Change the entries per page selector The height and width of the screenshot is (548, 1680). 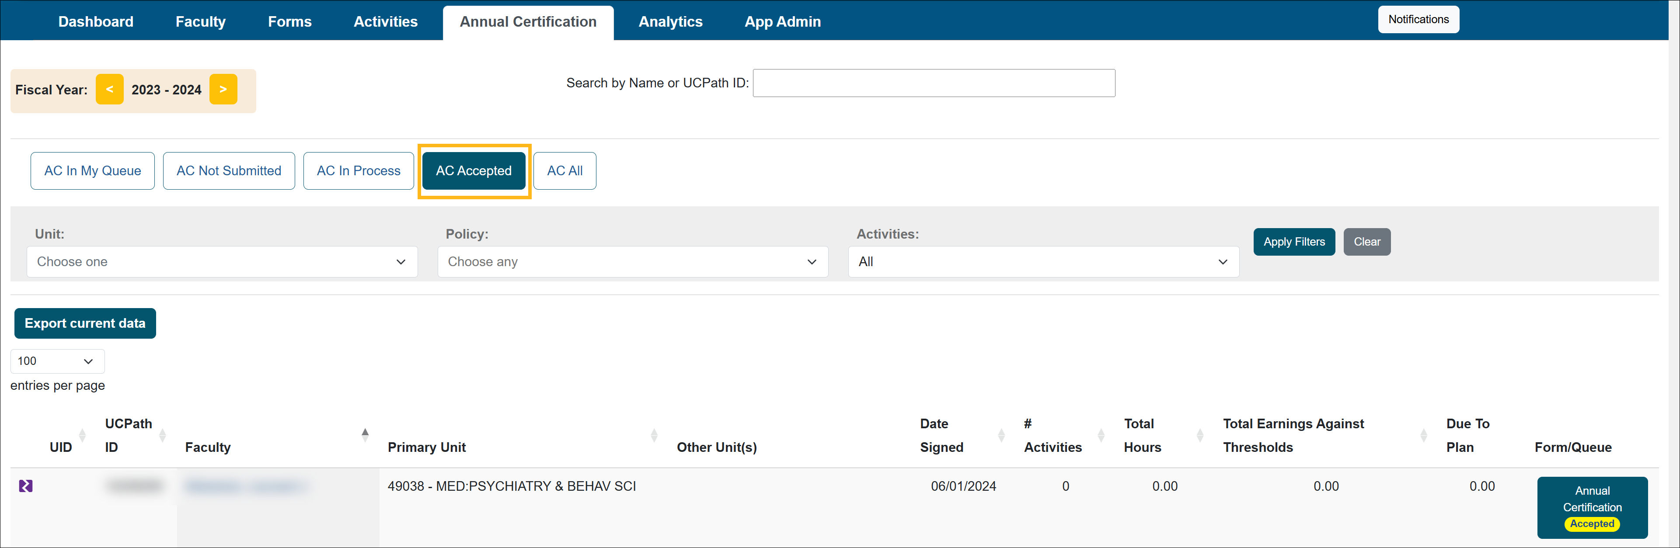57,361
